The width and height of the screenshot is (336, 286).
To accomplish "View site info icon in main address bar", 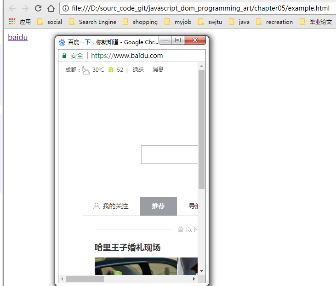I will (66, 8).
